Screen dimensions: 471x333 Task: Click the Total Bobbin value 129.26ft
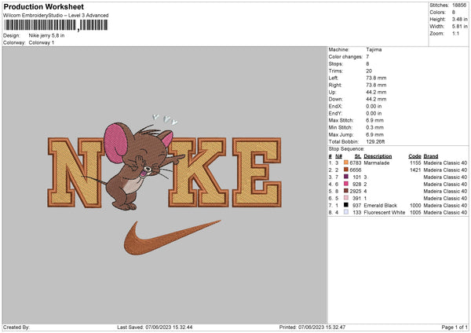pyautogui.click(x=375, y=141)
